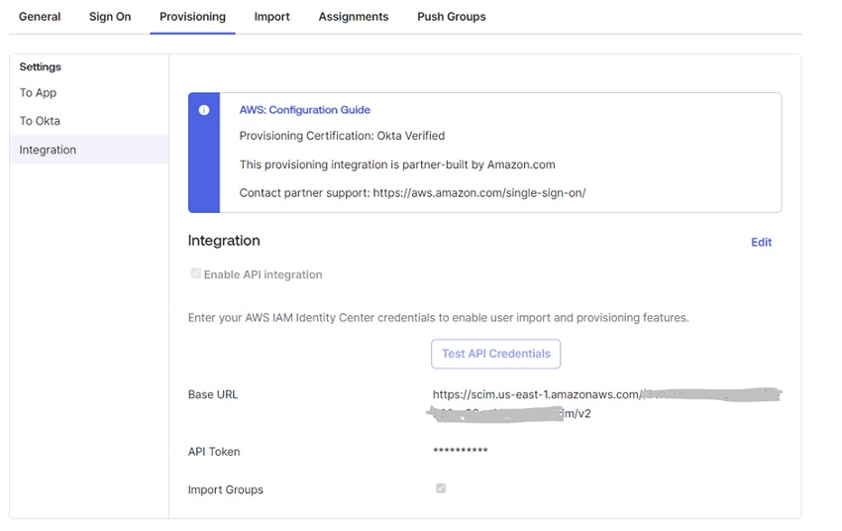Switch to the Sign On tab
842x531 pixels.
(110, 17)
